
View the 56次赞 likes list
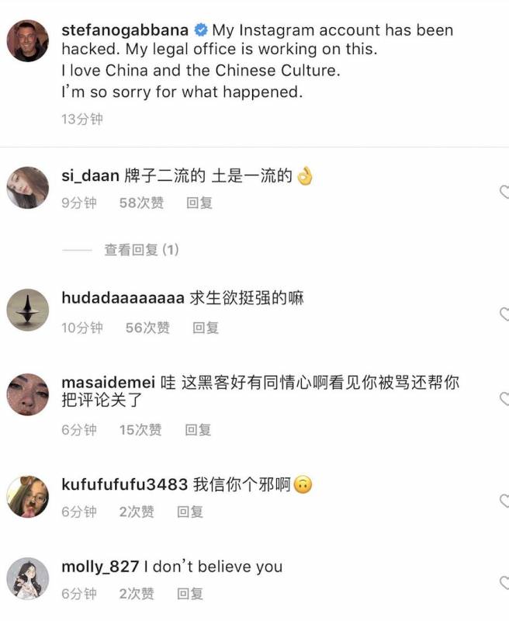[147, 328]
